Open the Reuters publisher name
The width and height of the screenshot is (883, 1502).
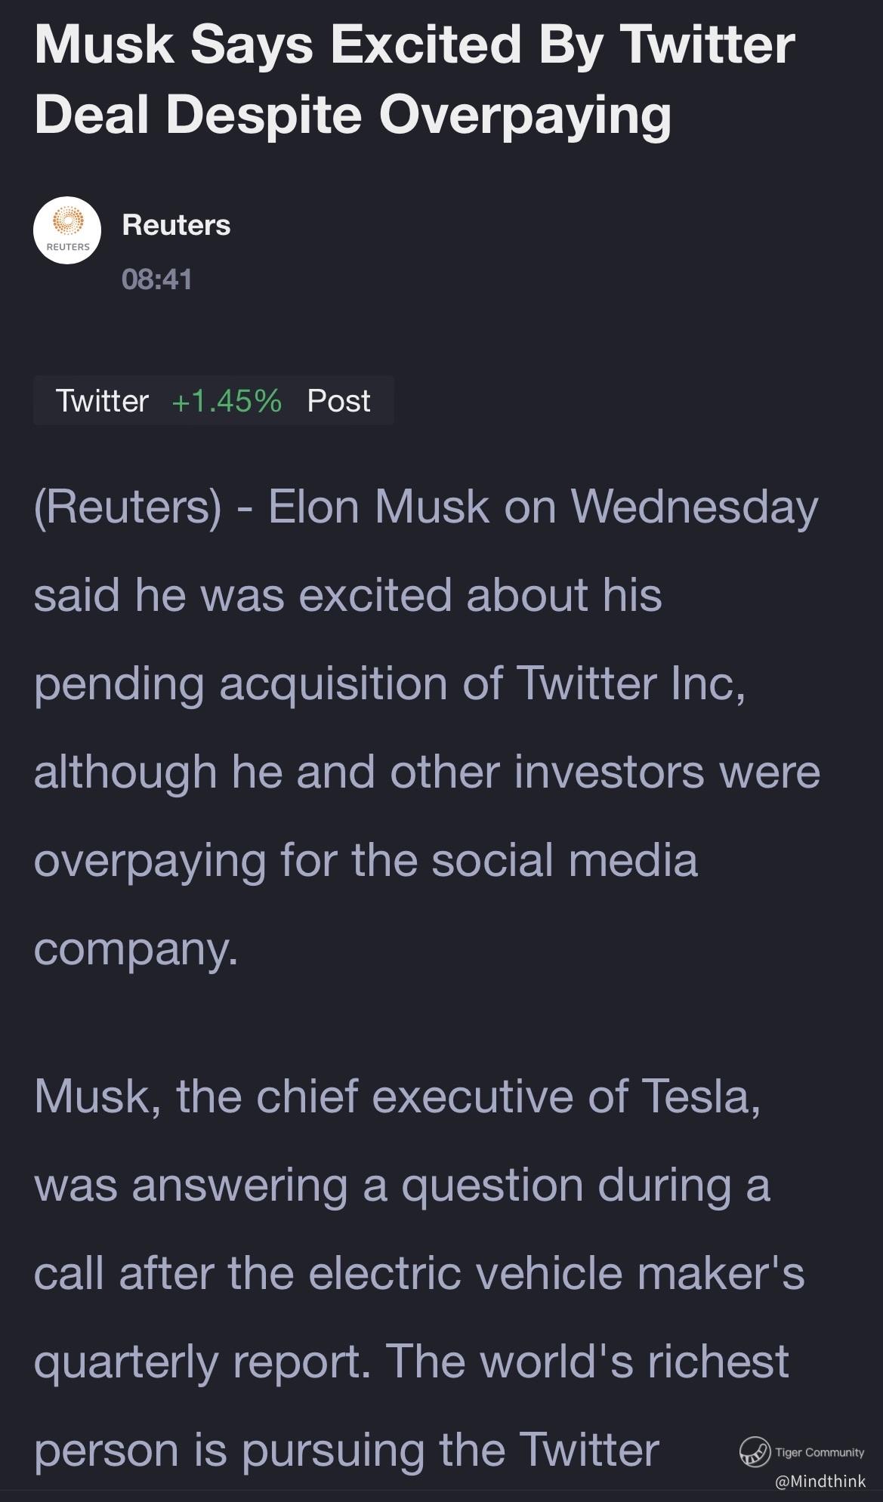[176, 225]
